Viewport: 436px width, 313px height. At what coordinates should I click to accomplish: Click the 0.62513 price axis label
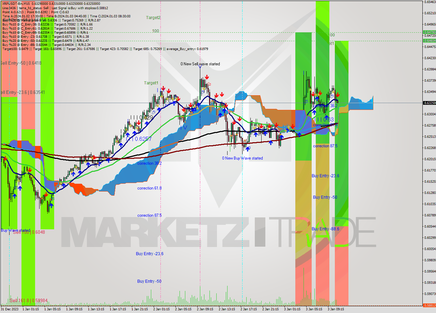430,137
